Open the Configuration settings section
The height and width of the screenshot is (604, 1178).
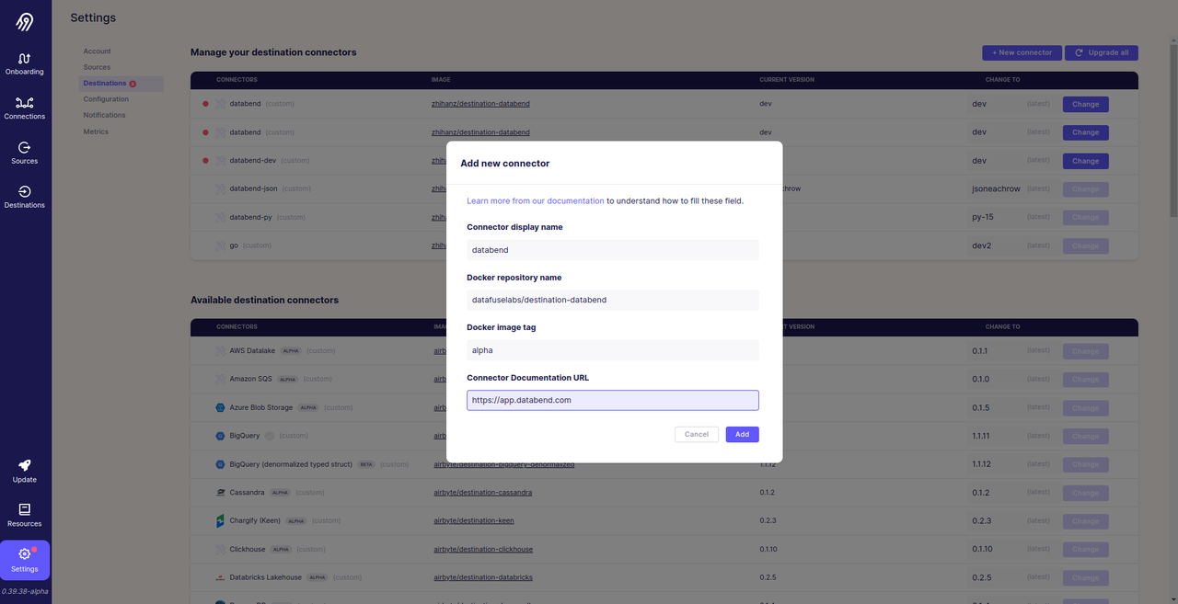(106, 99)
